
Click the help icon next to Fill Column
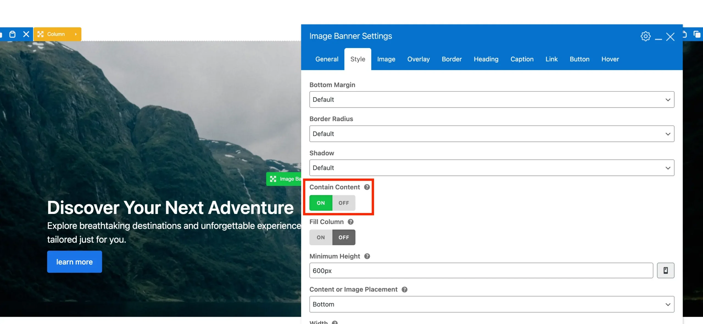point(350,222)
